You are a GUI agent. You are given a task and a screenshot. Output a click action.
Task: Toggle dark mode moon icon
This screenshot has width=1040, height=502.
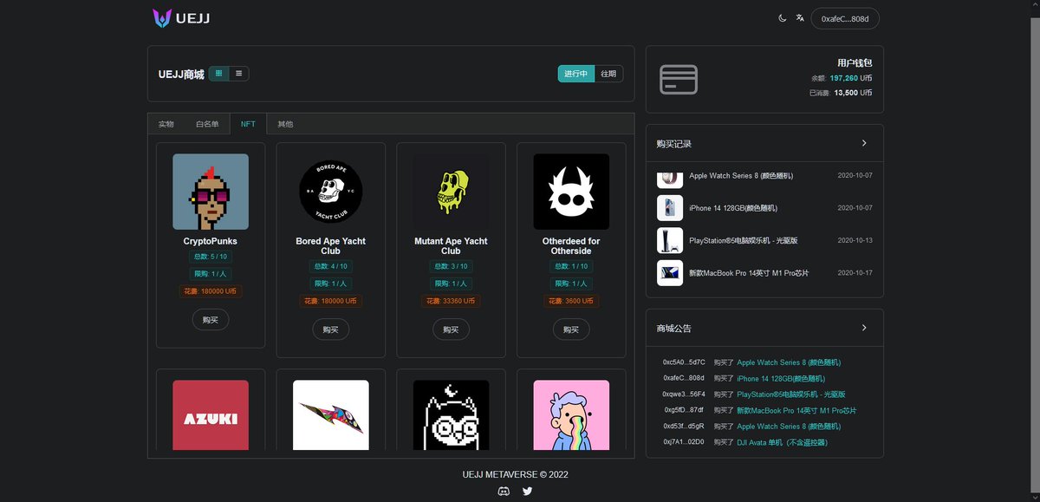[x=783, y=18]
